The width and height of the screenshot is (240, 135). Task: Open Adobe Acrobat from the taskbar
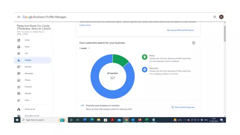[x=112, y=120]
